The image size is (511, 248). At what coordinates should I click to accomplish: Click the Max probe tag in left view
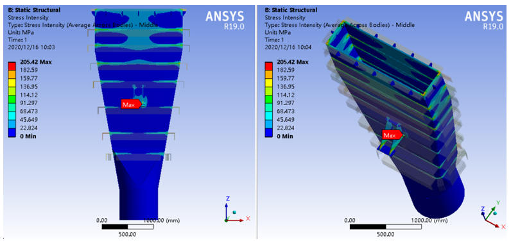[x=132, y=104]
